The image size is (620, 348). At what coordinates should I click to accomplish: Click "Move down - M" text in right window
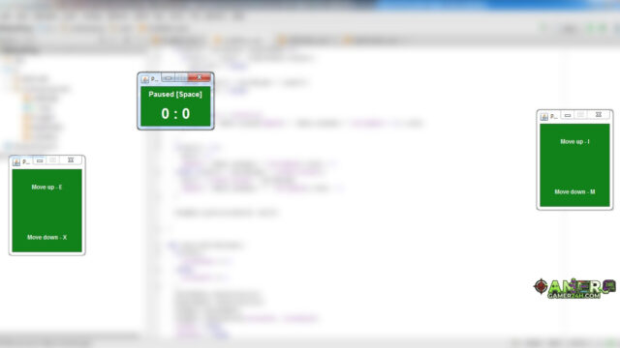[574, 191]
